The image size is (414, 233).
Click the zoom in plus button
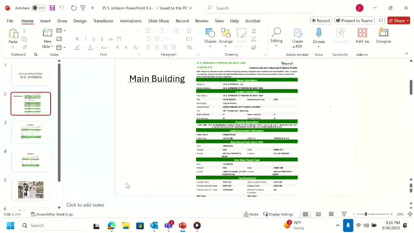[x=391, y=214]
